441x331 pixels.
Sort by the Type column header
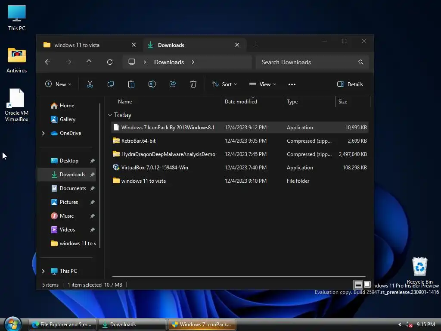[292, 102]
